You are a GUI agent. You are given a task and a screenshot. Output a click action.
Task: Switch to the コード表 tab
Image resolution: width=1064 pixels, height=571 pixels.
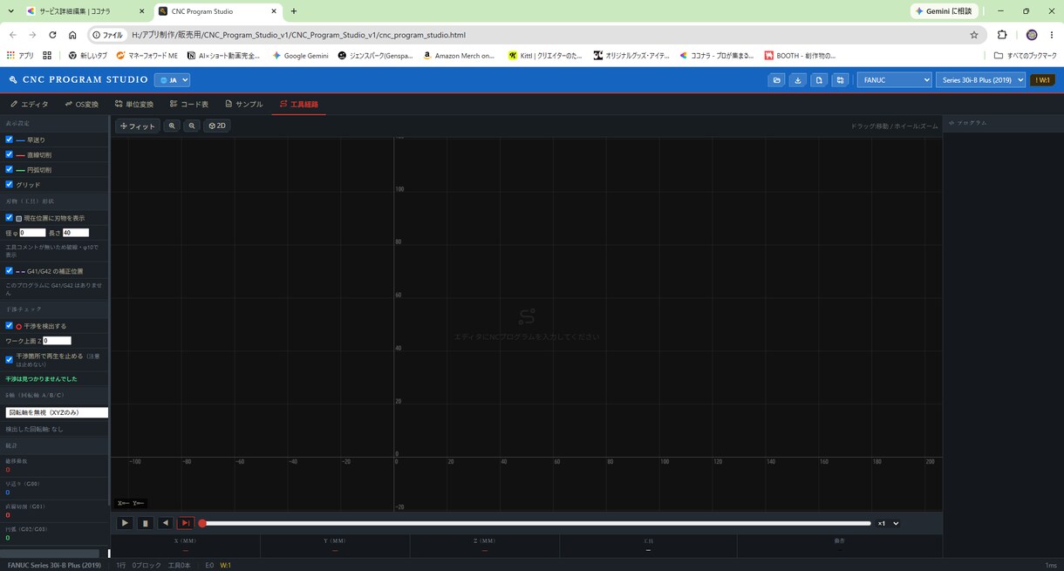point(188,105)
